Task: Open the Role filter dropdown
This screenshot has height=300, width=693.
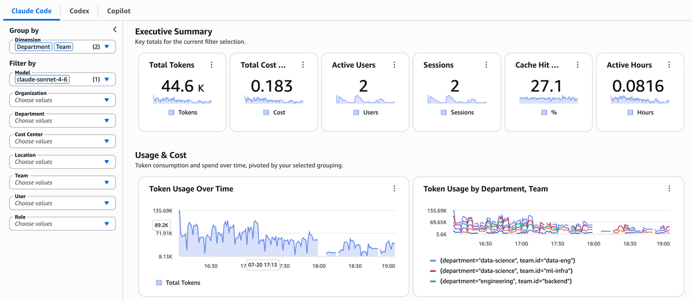Action: click(x=62, y=224)
